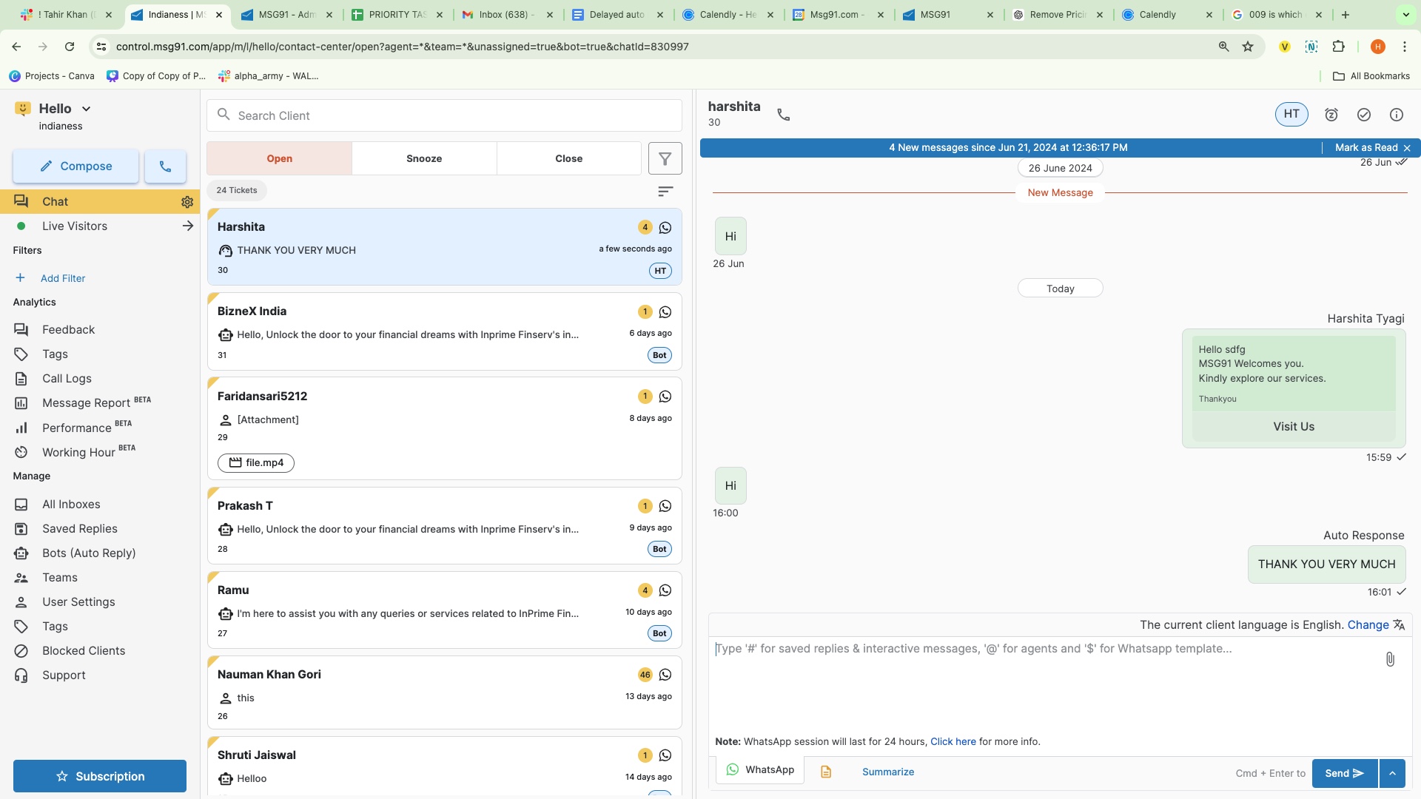Image resolution: width=1421 pixels, height=799 pixels.
Task: Expand Live Visitors with the arrow
Action: 187,226
